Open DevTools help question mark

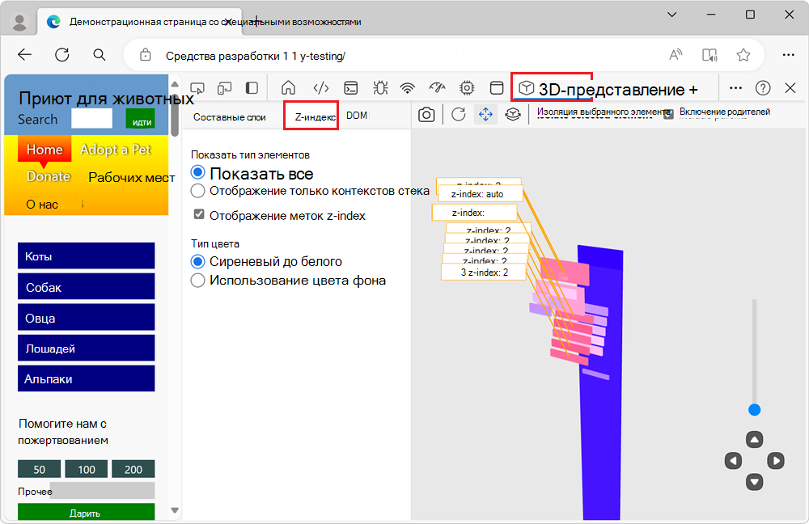coord(763,88)
